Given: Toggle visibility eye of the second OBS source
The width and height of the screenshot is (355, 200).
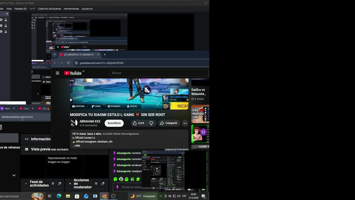Looking at the screenshot, I should (x=1, y=26).
